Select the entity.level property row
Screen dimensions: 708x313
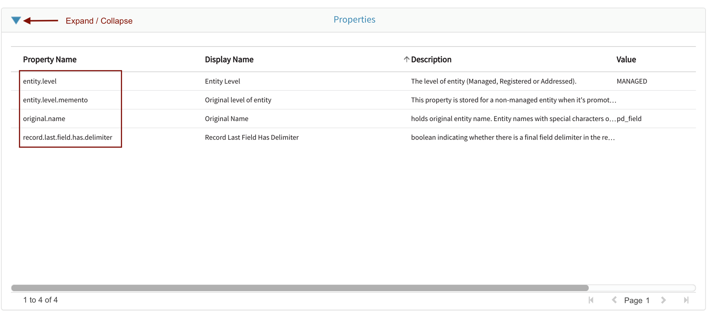(x=40, y=81)
